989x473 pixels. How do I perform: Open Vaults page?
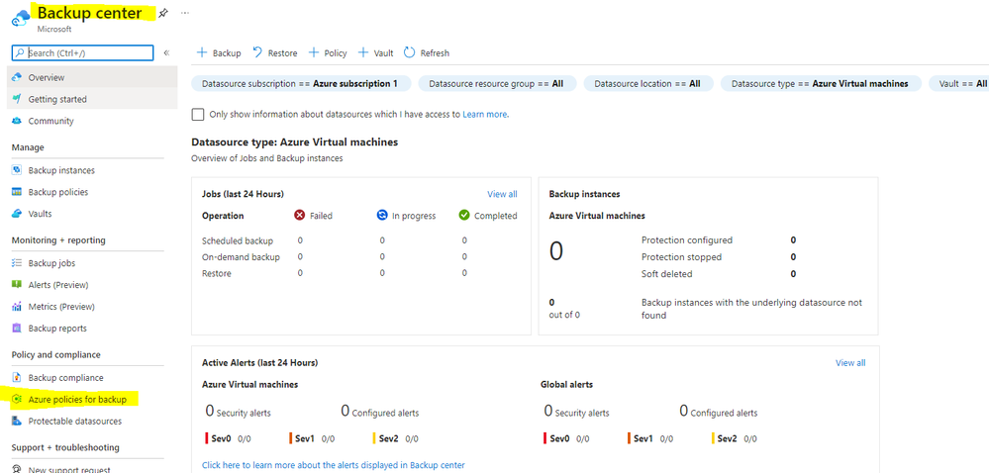(40, 214)
